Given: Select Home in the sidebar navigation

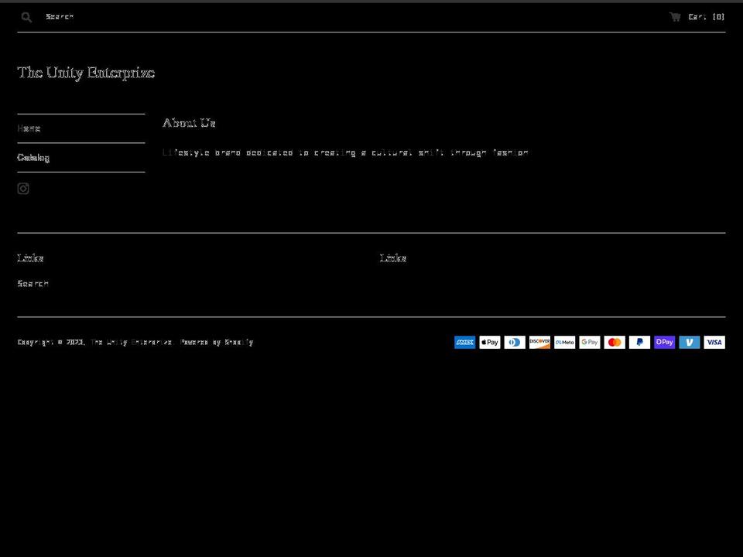Looking at the screenshot, I should 28,128.
